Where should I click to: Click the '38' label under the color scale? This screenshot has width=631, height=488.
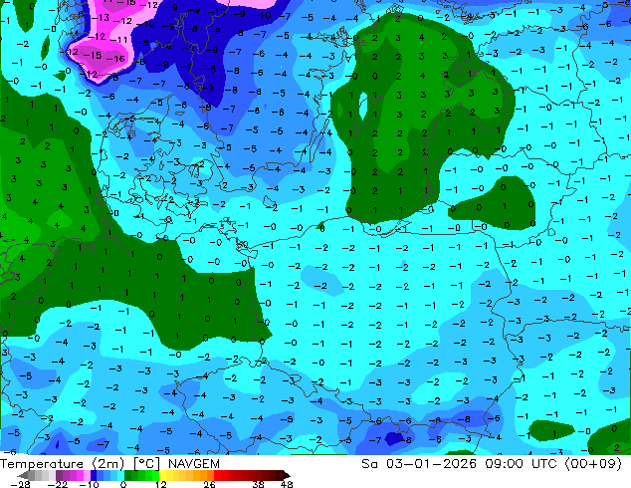pos(259,484)
